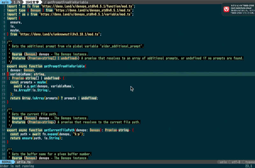This screenshot has height=168, width=255.
Task: Click 'Array.isArray' on line 24
Action: click(33, 98)
